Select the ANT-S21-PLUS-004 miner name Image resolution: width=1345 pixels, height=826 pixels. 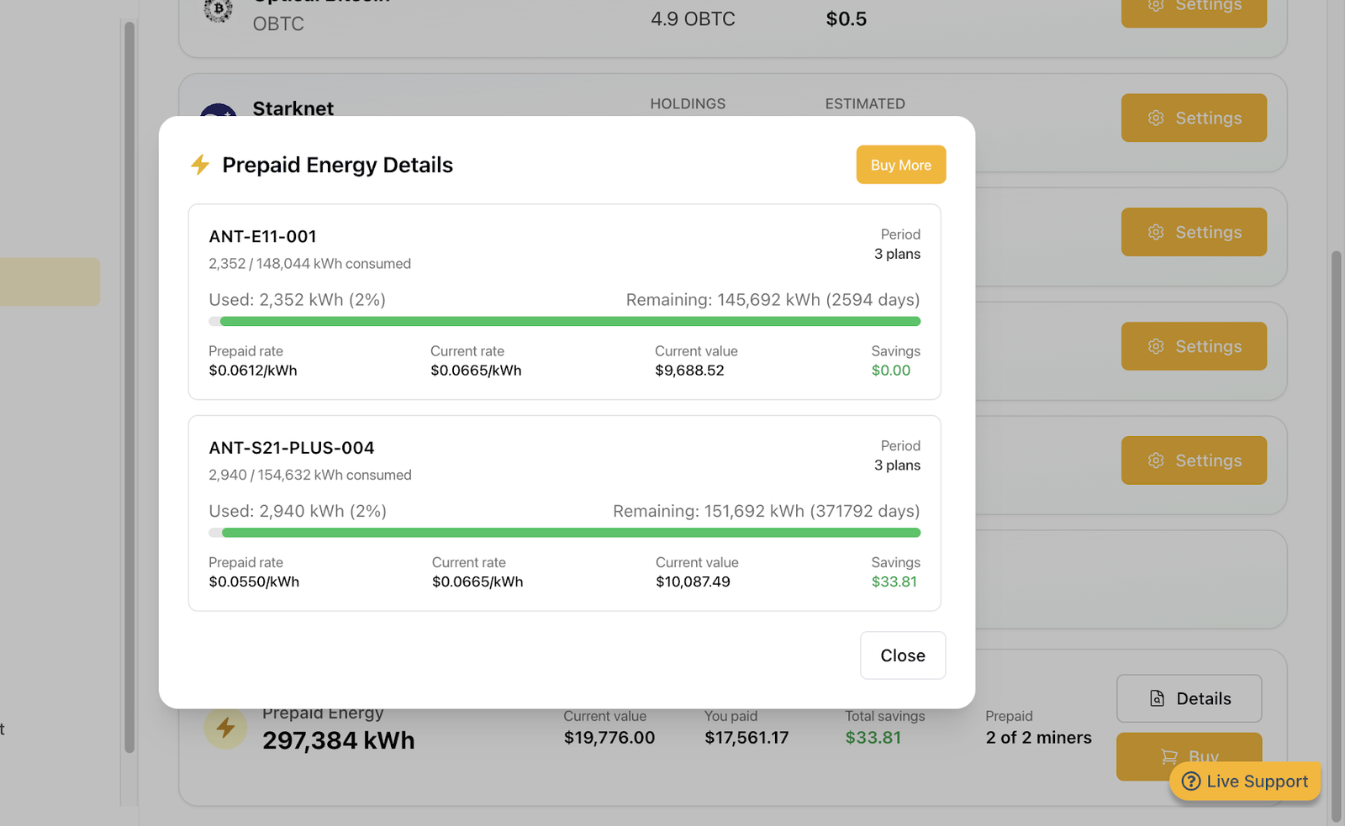[292, 448]
